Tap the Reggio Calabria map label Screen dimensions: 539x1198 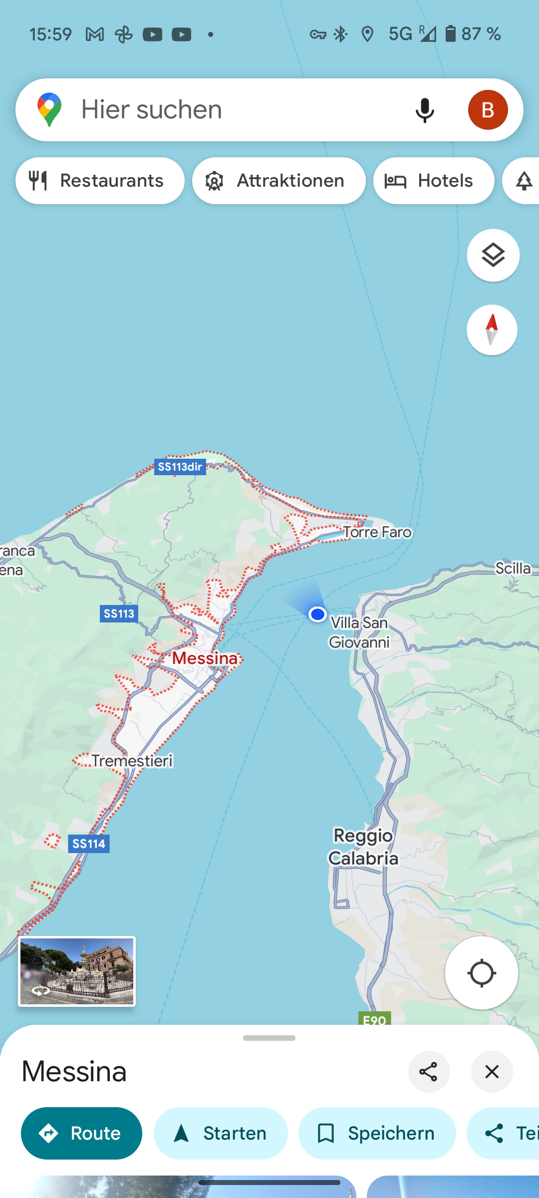[363, 847]
